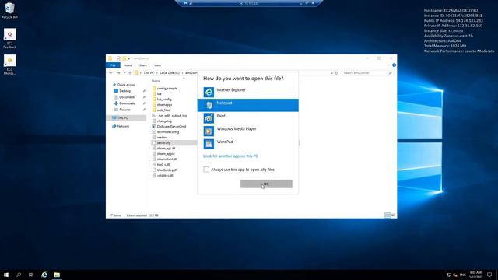The width and height of the screenshot is (498, 280).
Task: Select the steam_appid file
Action: click(x=166, y=154)
